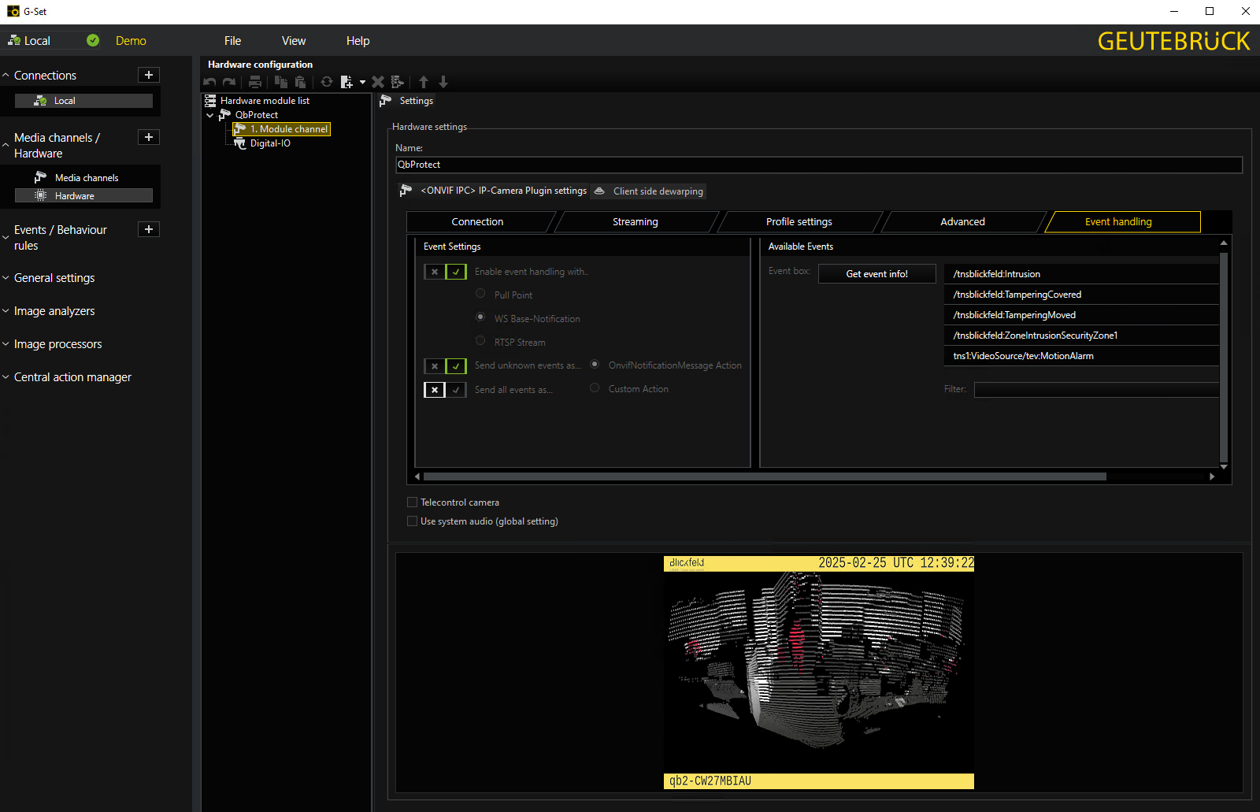Open dropdown arrow next to add module icon
The image size is (1260, 812).
tap(362, 82)
